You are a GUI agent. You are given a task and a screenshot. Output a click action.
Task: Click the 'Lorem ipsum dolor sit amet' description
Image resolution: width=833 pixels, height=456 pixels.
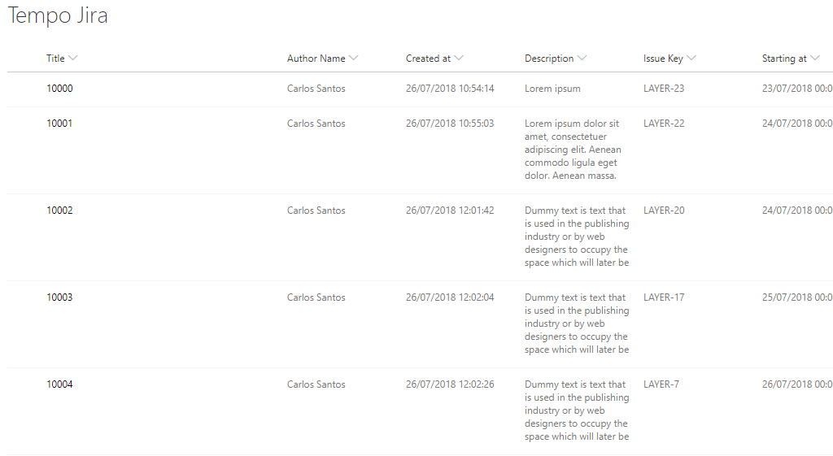point(573,150)
